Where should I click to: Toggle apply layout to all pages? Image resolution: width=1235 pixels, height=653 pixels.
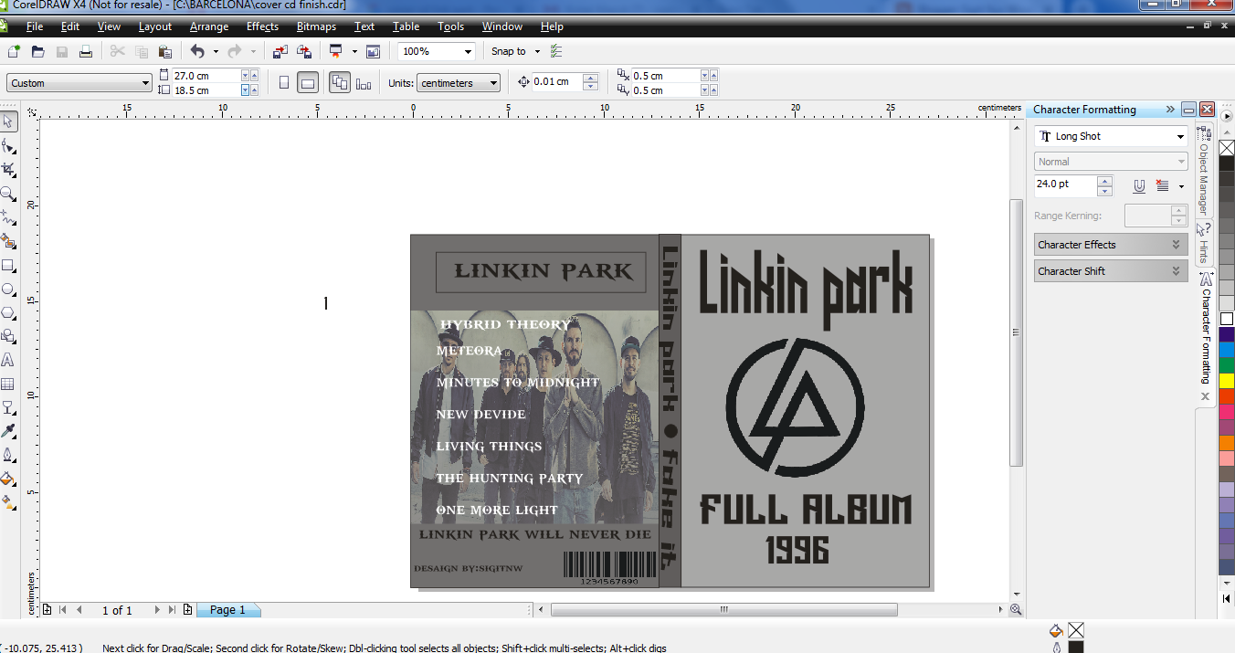(x=340, y=83)
